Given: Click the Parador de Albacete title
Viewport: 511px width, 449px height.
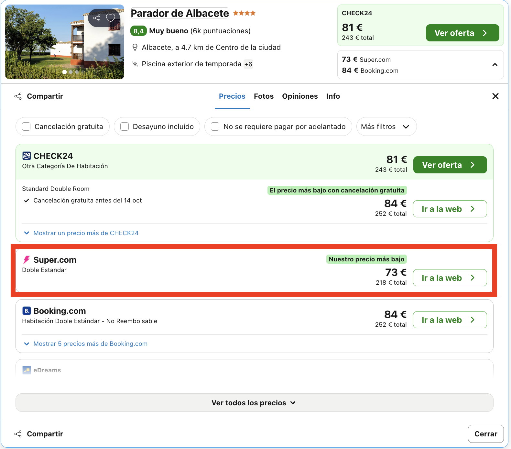Looking at the screenshot, I should pos(179,13).
